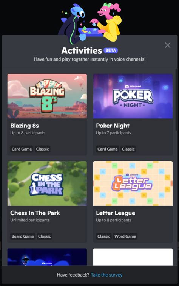Open the Blazing 8s game thumbnail
Viewport: 179px width, 286px height.
47,96
